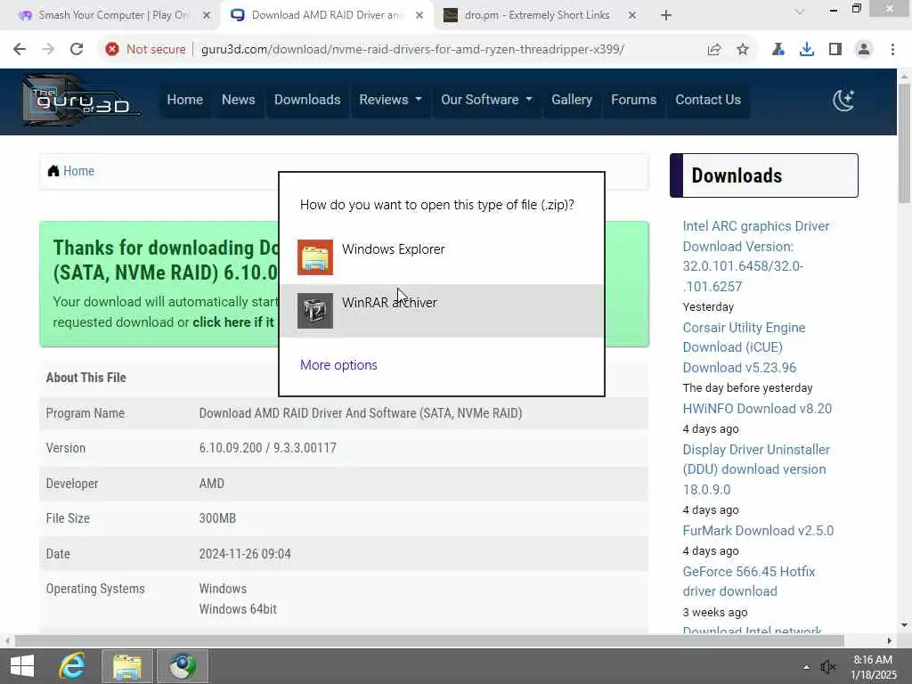This screenshot has width=912, height=684.
Task: Open Corsair Utility Engine download link
Action: (744, 347)
